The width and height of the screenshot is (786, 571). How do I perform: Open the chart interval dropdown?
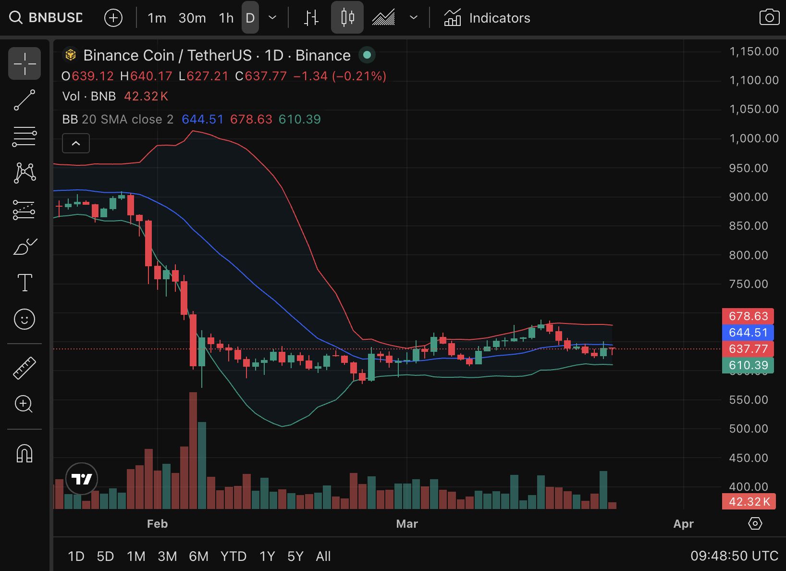tap(272, 18)
